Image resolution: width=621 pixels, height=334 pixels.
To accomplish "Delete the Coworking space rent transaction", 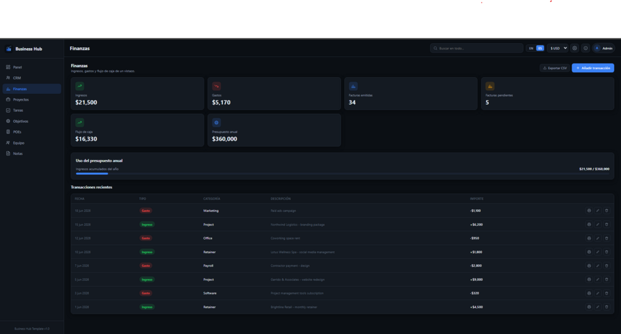I will [x=606, y=238].
